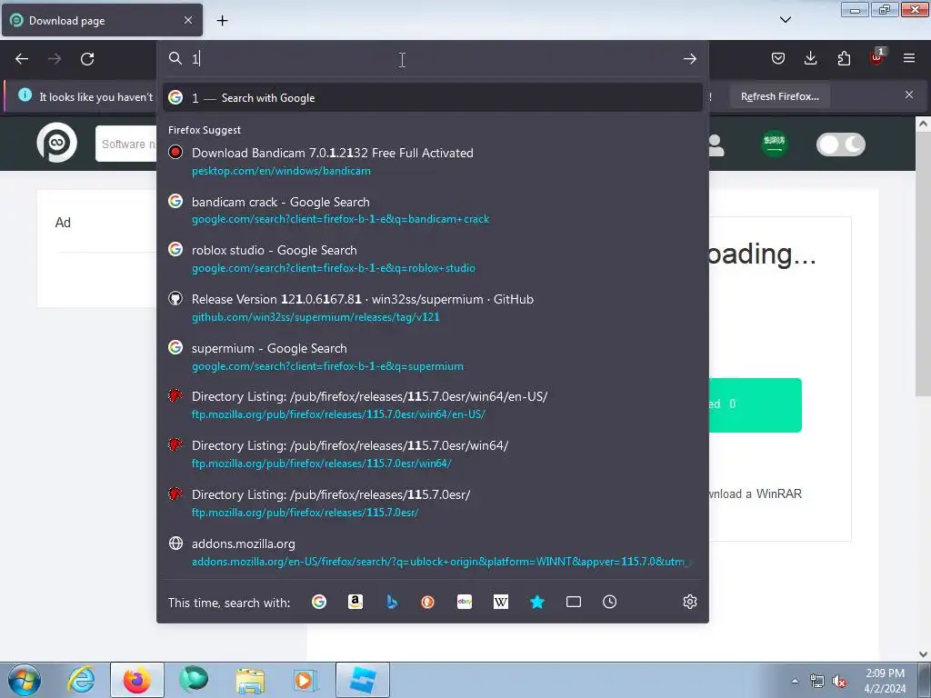Go back with the browser back arrow
This screenshot has width=931, height=698.
click(x=22, y=59)
